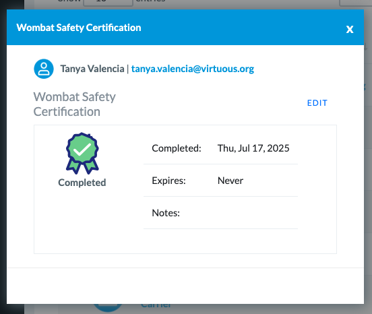Click EDIT to modify the certification
372x314 pixels.
317,103
